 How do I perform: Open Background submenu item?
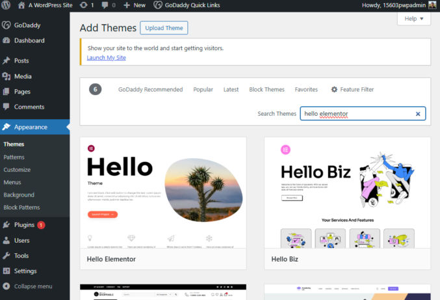coord(19,195)
